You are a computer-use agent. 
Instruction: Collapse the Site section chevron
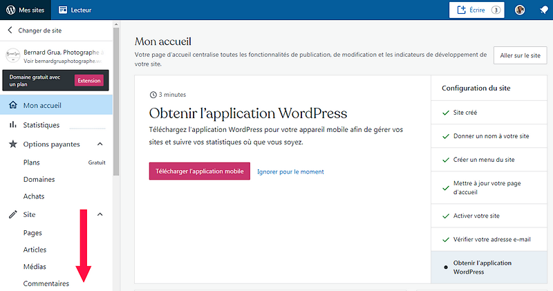[x=100, y=214]
